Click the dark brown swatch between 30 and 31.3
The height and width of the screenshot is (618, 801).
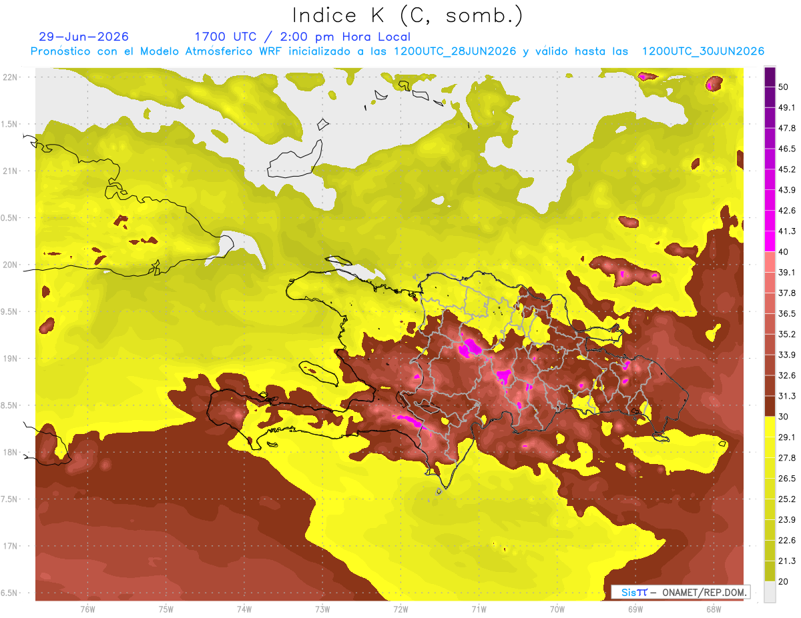pos(770,406)
